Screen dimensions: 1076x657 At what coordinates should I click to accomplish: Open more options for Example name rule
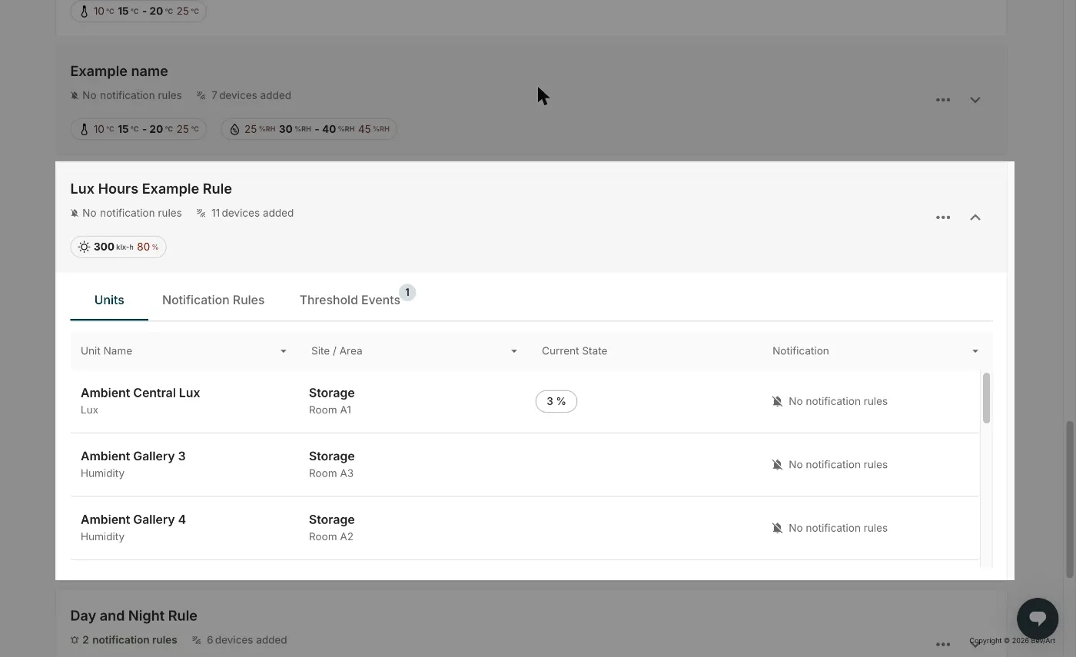(943, 100)
